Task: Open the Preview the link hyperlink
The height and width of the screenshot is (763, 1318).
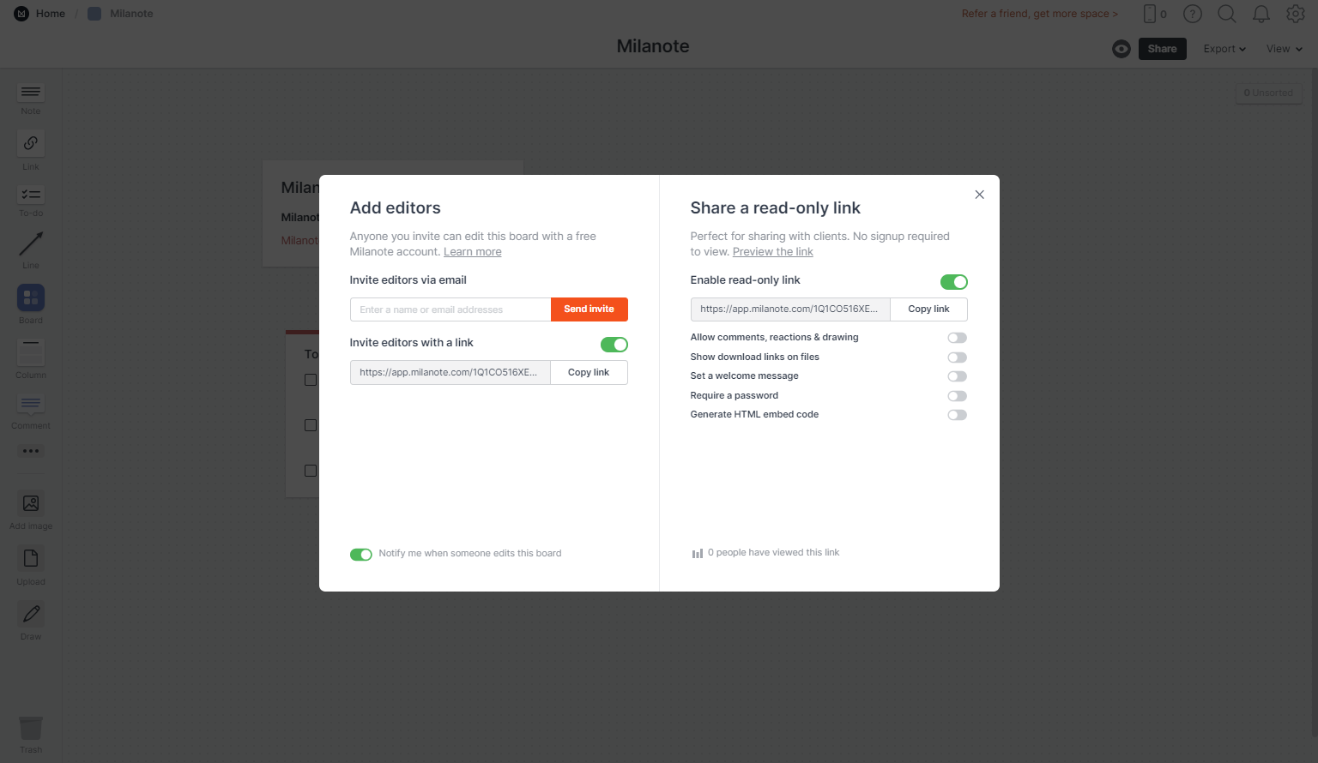Action: pos(772,252)
